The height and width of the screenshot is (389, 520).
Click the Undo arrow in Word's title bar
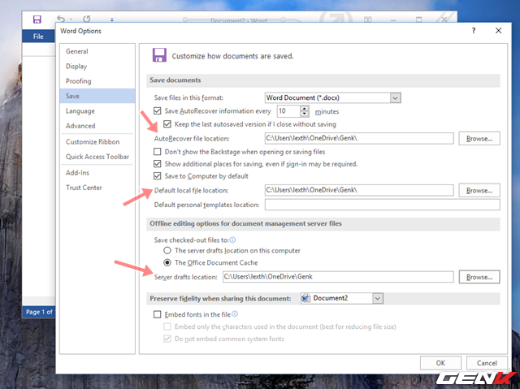[61, 19]
